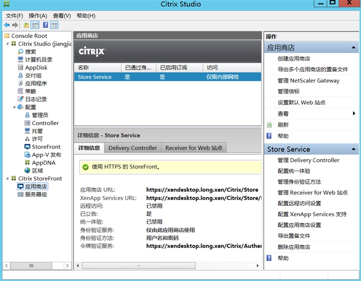361x281 pixels.
Task: Open the 操作(A) menu
Action: point(38,16)
